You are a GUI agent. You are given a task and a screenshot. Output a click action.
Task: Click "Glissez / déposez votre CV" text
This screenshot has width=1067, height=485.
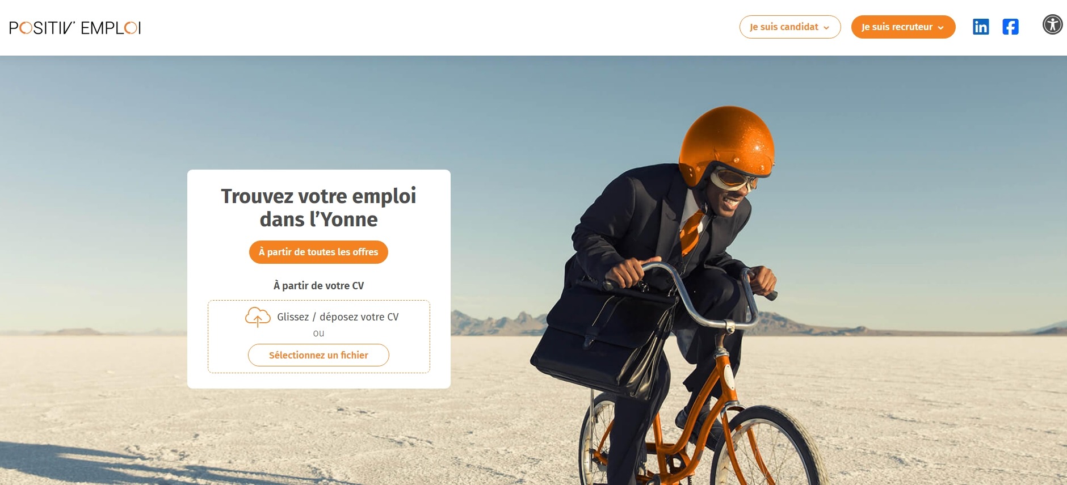coord(338,317)
